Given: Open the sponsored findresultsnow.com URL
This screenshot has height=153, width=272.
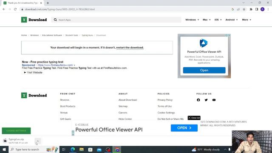Looking at the screenshot, I should point(55,65).
